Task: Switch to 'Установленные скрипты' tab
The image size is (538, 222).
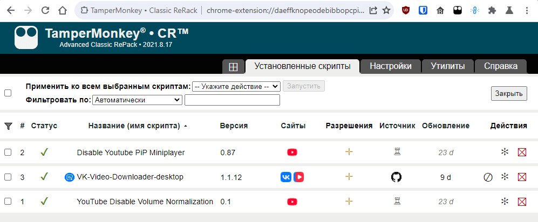Action: tap(302, 66)
